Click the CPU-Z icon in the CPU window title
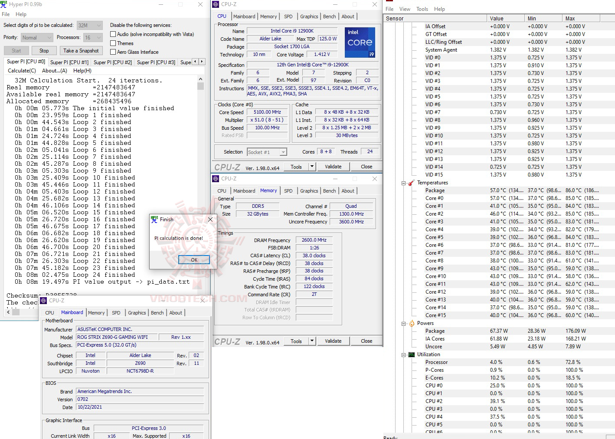 [216, 4]
